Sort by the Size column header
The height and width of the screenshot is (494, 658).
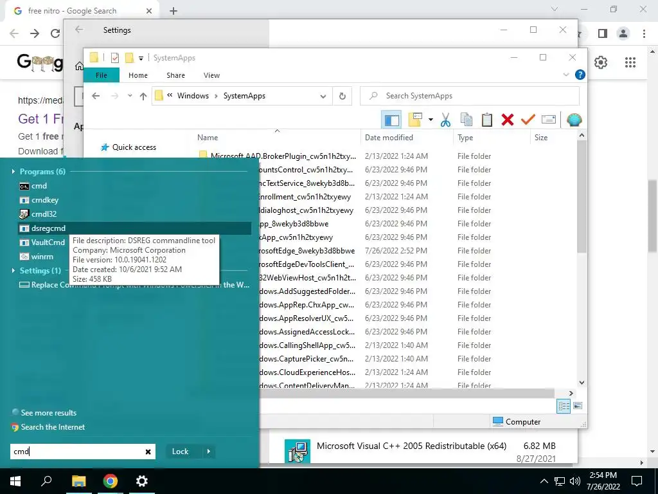tap(553, 138)
